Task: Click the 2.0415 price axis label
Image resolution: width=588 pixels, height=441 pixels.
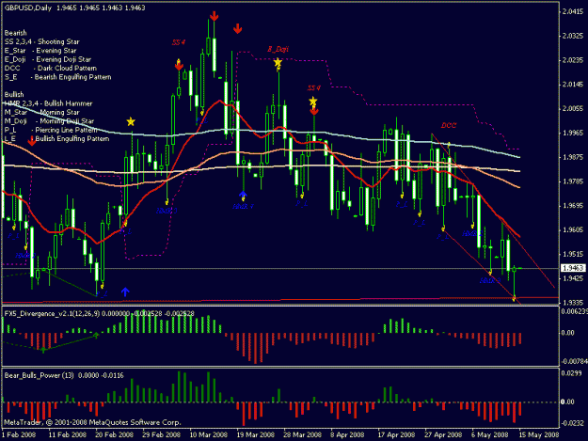Action: [573, 11]
